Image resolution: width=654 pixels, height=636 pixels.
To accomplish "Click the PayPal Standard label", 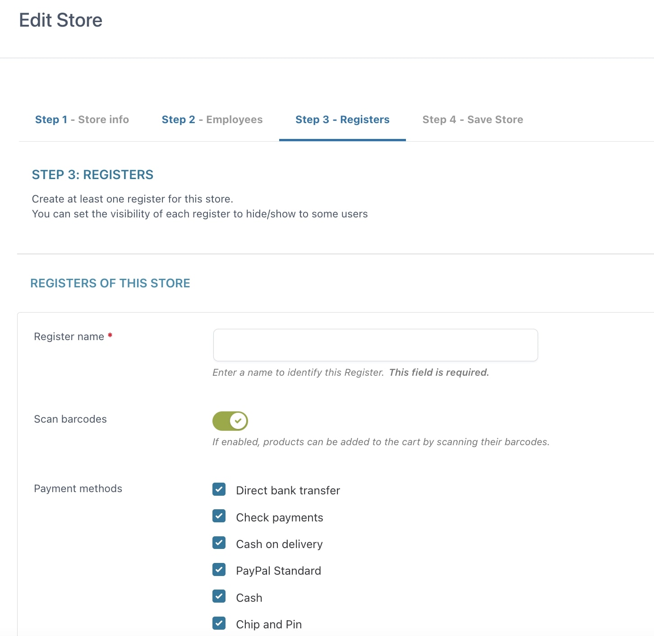I will tap(278, 571).
